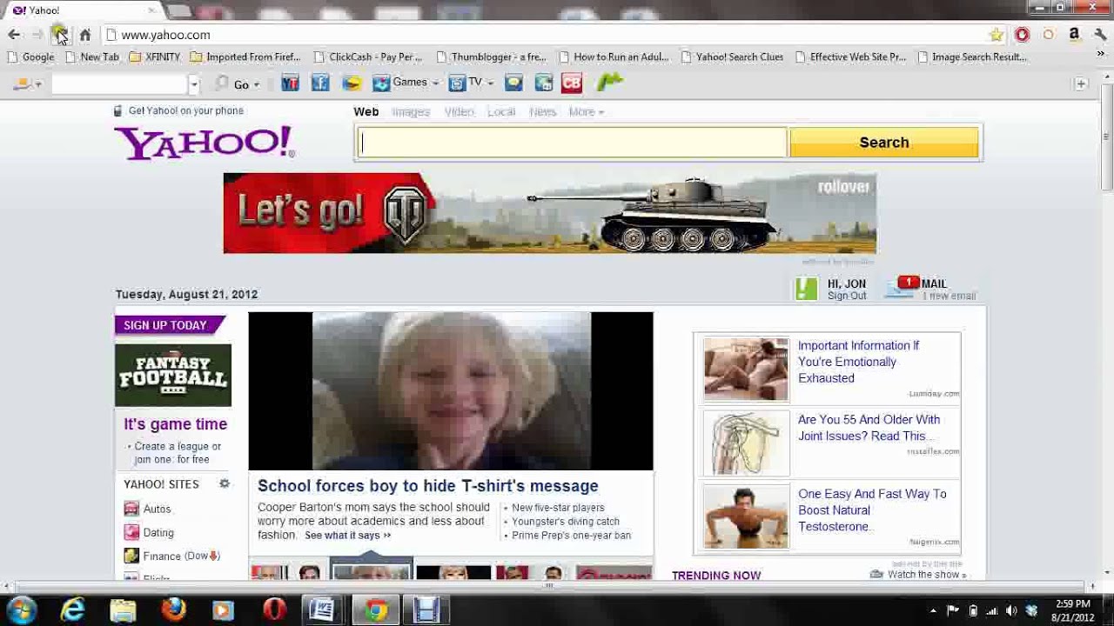Open the 'Get Yahoo! on your phone' link
Image resolution: width=1114 pixels, height=626 pixels.
185,110
